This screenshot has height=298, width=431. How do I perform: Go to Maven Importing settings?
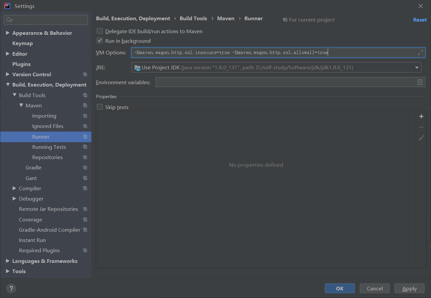click(44, 116)
